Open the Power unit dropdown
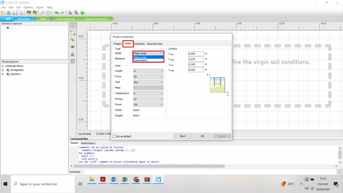This screenshot has width=343, height=193. click(x=148, y=105)
